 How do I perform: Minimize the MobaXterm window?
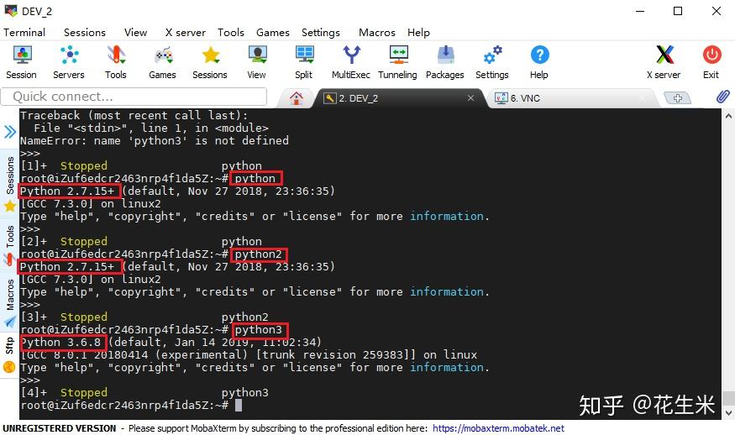(x=640, y=11)
